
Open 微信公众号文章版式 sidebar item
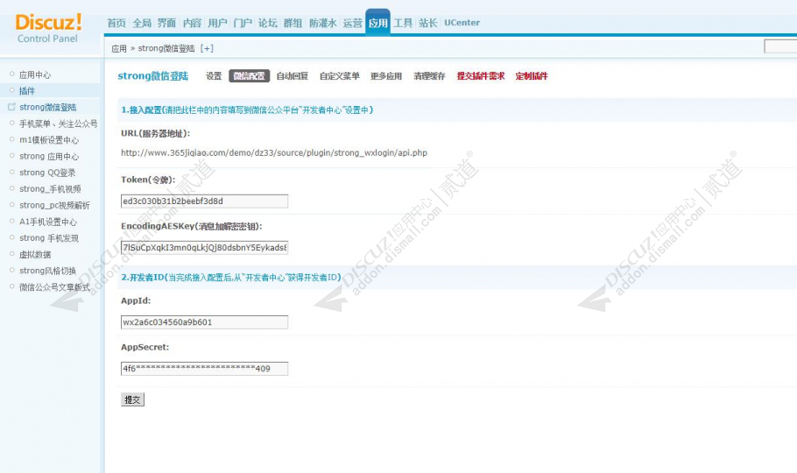coord(54,286)
